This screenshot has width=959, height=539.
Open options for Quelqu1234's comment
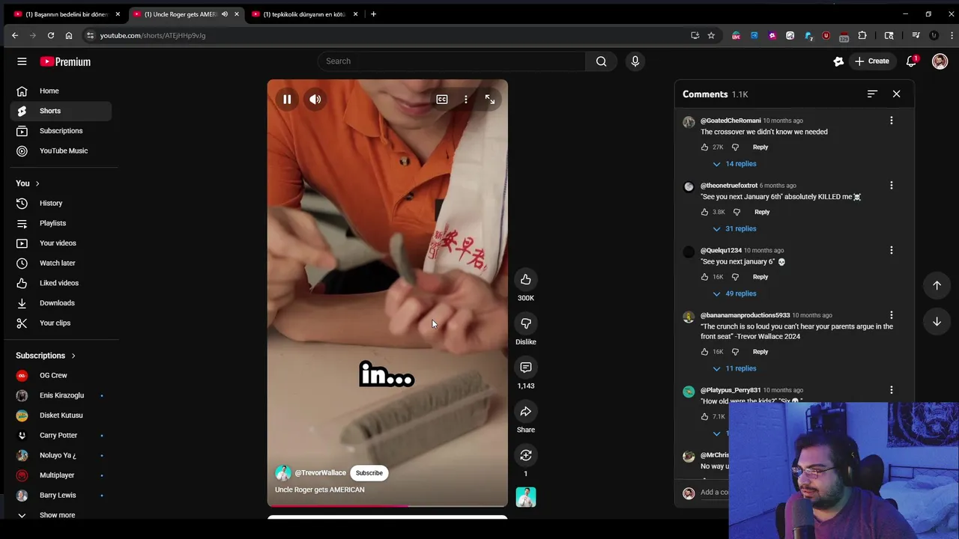point(892,251)
